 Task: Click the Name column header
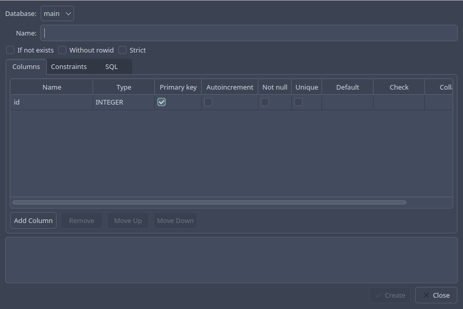coord(51,87)
